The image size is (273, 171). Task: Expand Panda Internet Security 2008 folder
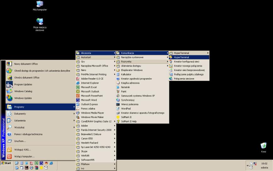[x=96, y=130]
